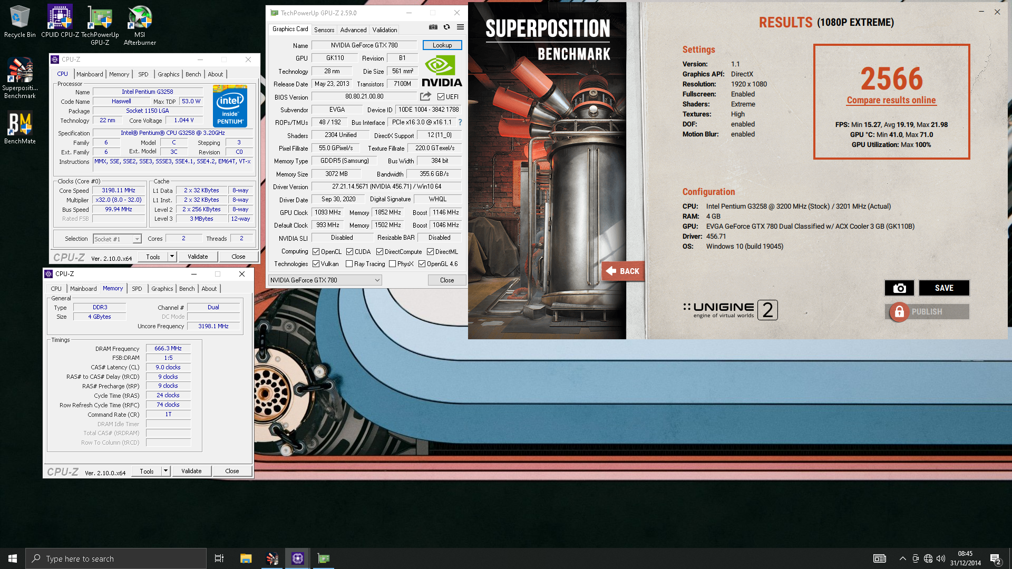Click GPU-Z screenshot camera icon

point(433,27)
